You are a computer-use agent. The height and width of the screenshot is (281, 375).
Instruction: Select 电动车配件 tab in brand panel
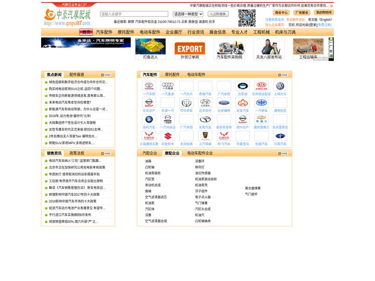coord(196,74)
